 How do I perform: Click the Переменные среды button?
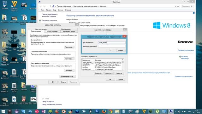click(68, 76)
